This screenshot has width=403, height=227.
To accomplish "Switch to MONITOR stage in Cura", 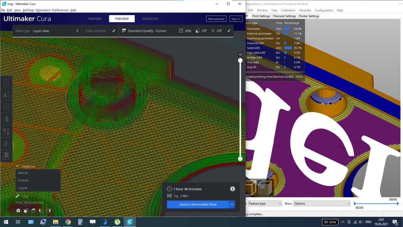I will coord(150,19).
